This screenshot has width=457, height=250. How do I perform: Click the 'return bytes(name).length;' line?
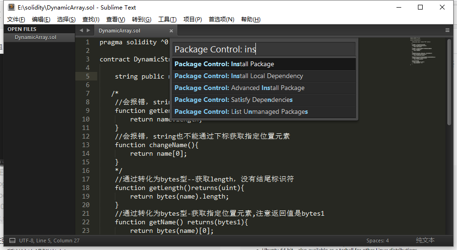click(179, 197)
